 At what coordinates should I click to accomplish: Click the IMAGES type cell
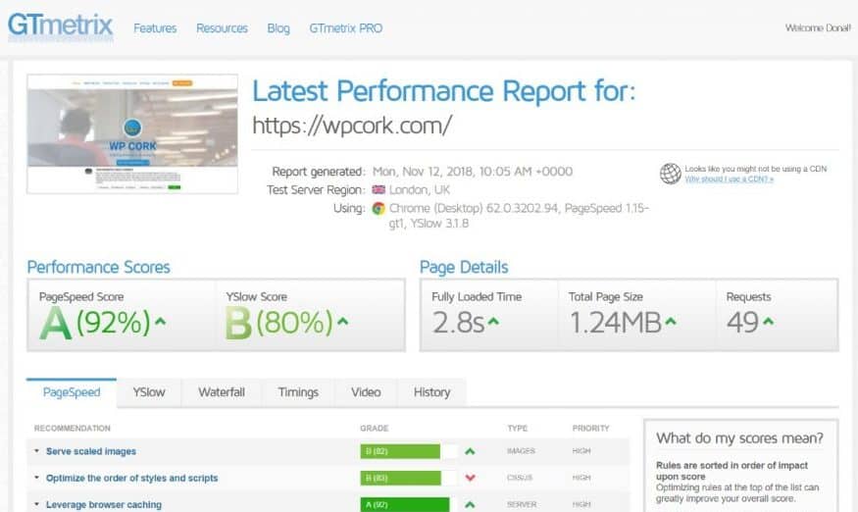[x=521, y=450]
